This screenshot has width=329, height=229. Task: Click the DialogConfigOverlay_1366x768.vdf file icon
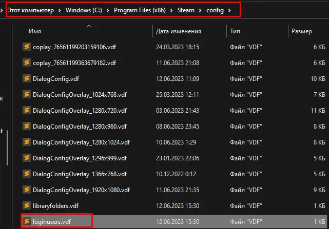tap(27, 174)
